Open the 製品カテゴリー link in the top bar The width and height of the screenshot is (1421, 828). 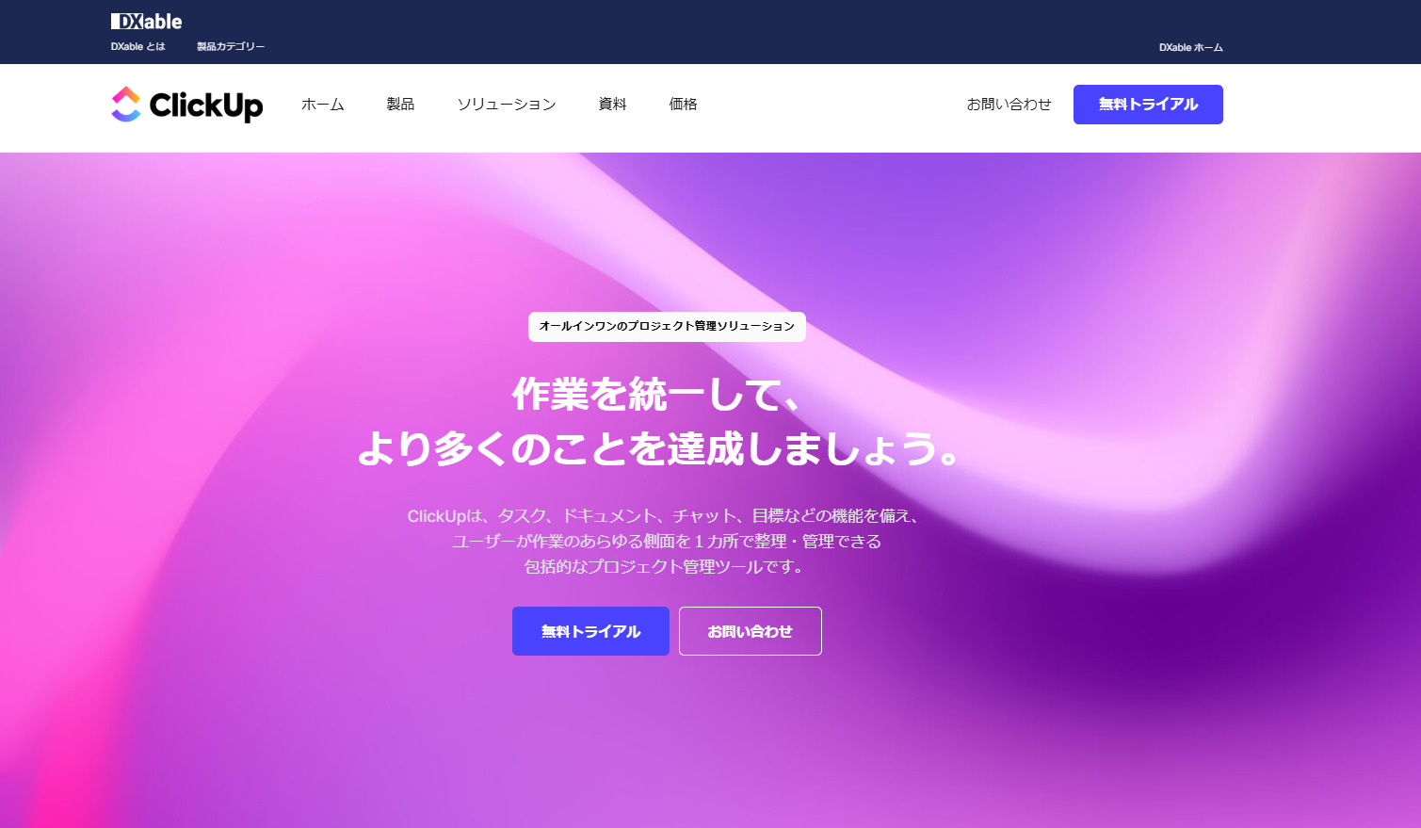(x=231, y=46)
